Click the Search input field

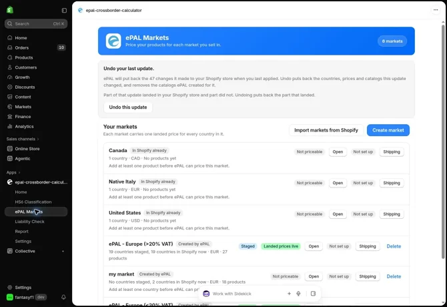(x=36, y=23)
